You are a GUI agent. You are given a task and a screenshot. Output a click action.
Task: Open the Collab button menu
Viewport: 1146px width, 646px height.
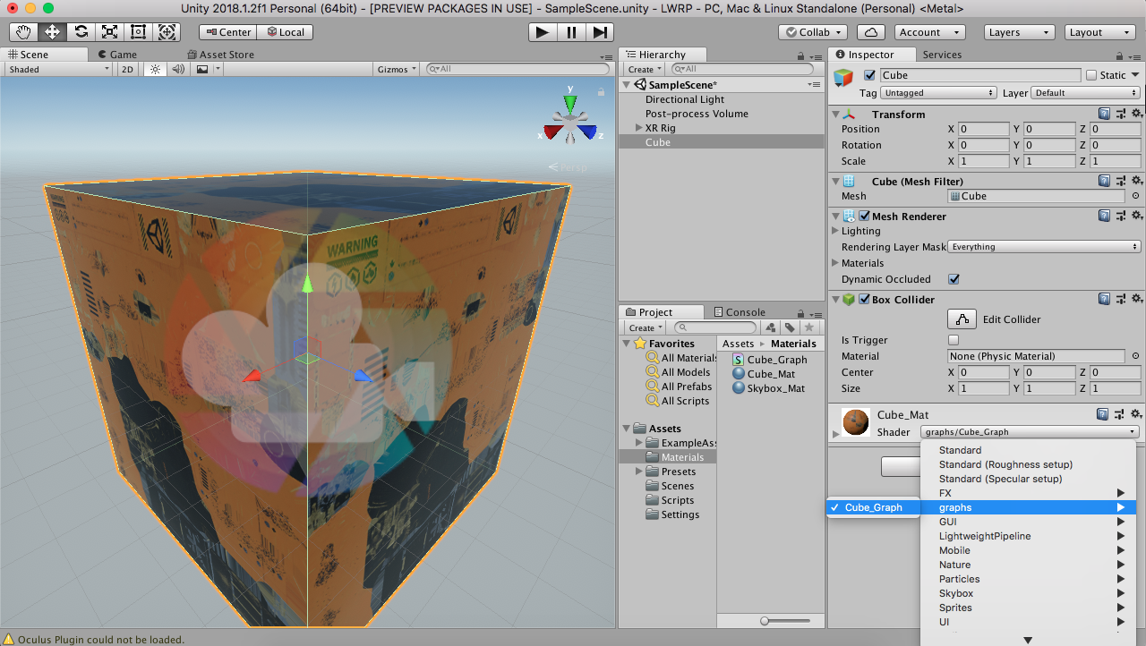(813, 32)
